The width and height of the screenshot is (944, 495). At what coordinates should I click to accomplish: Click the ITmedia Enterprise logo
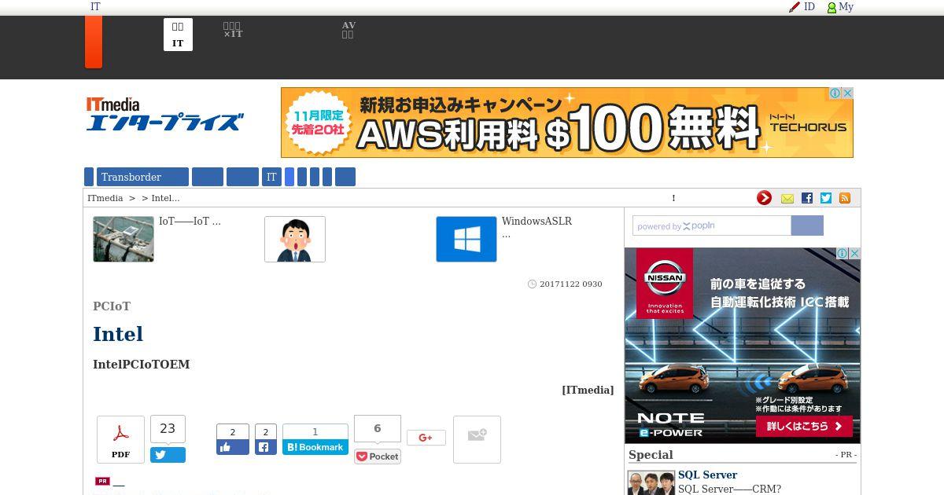(164, 114)
